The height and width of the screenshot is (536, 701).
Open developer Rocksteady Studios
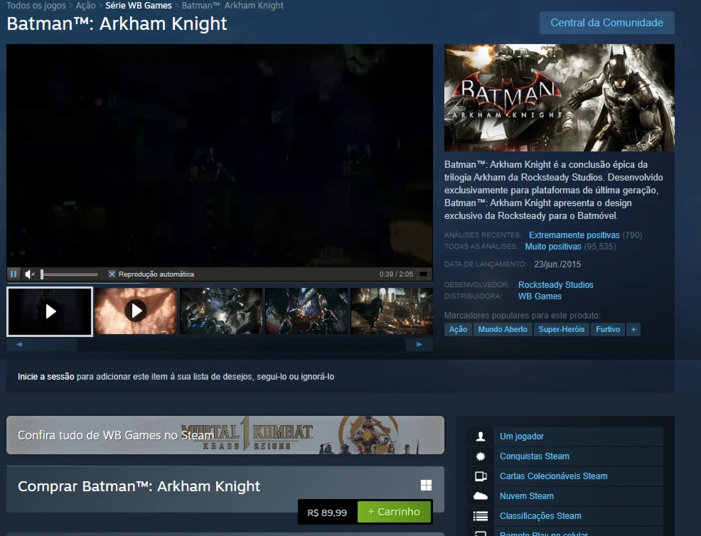tap(556, 285)
